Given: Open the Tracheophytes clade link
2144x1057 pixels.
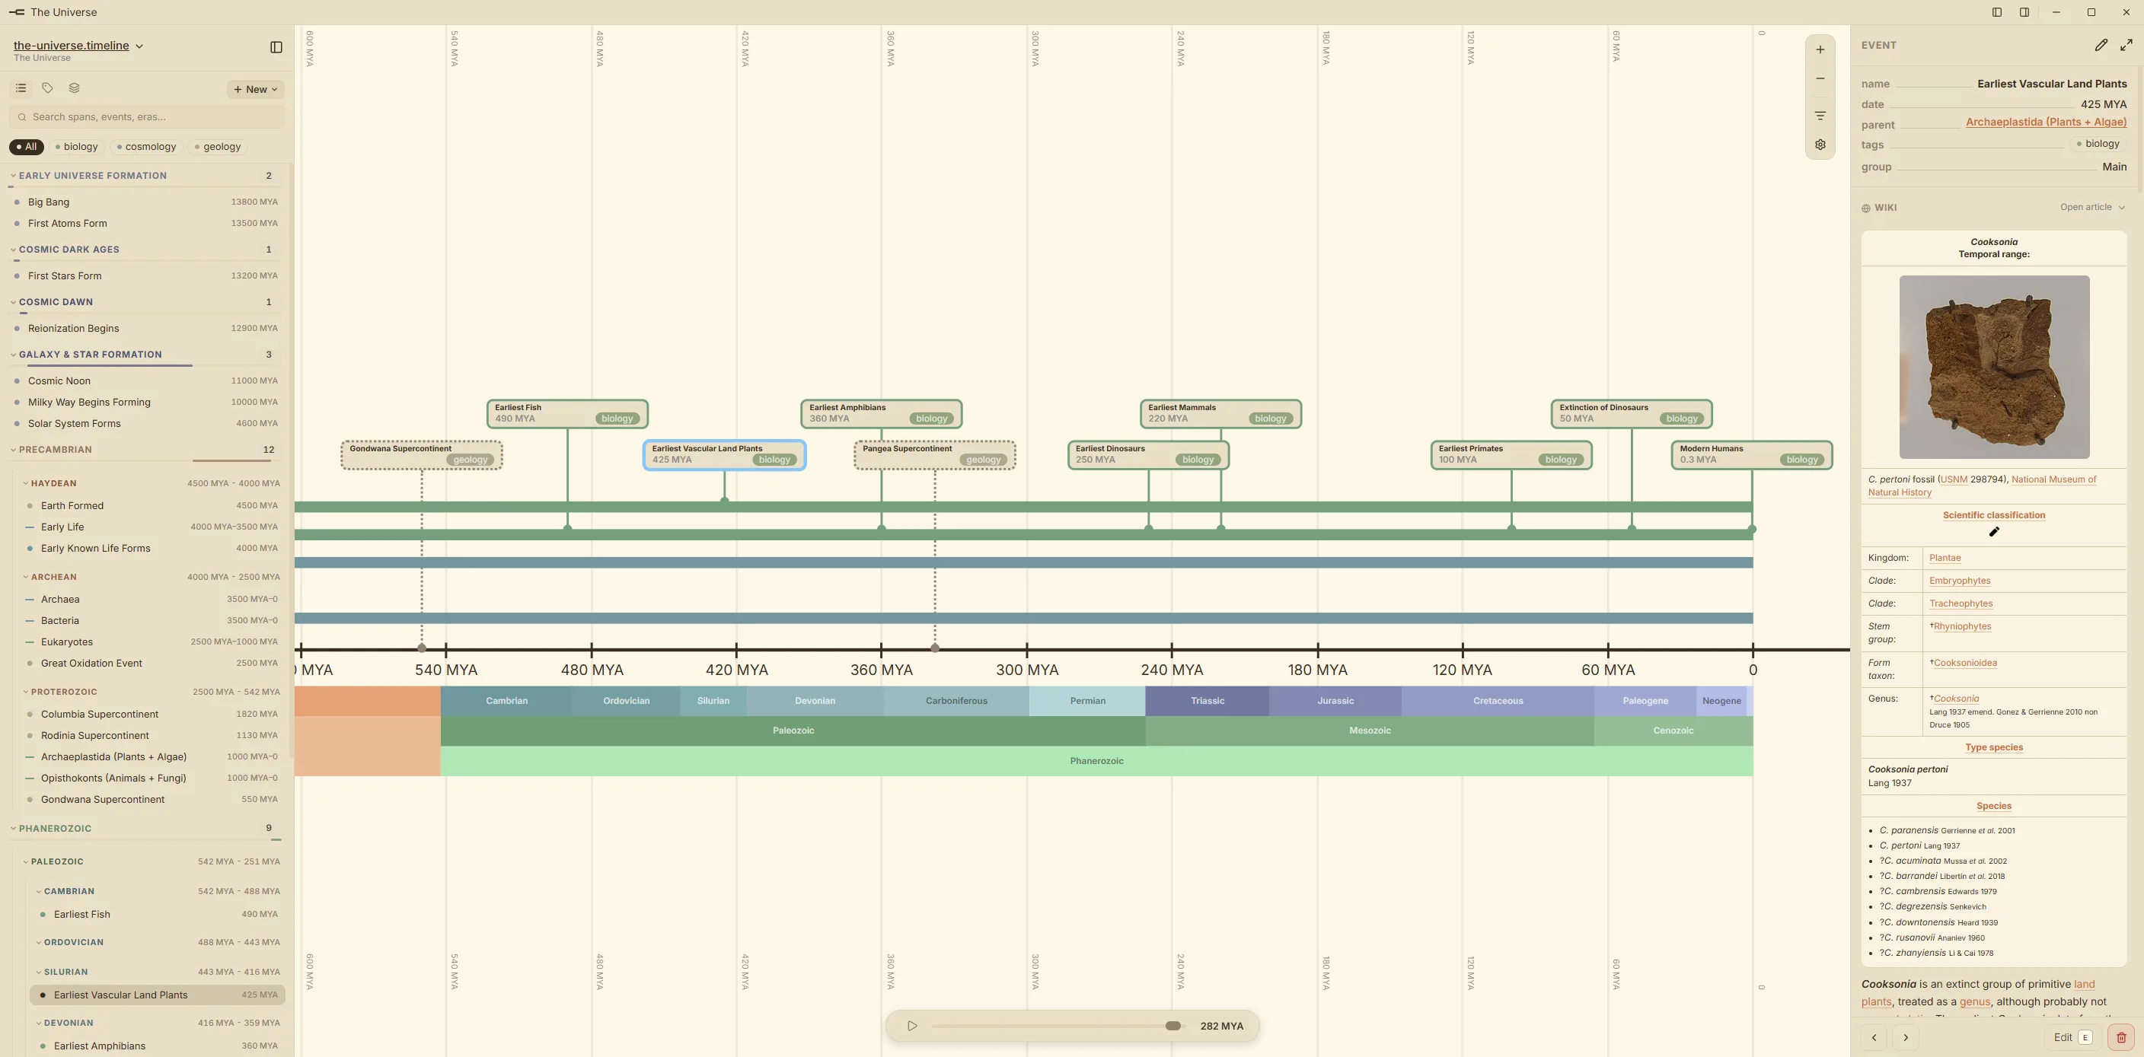Looking at the screenshot, I should coord(1960,603).
